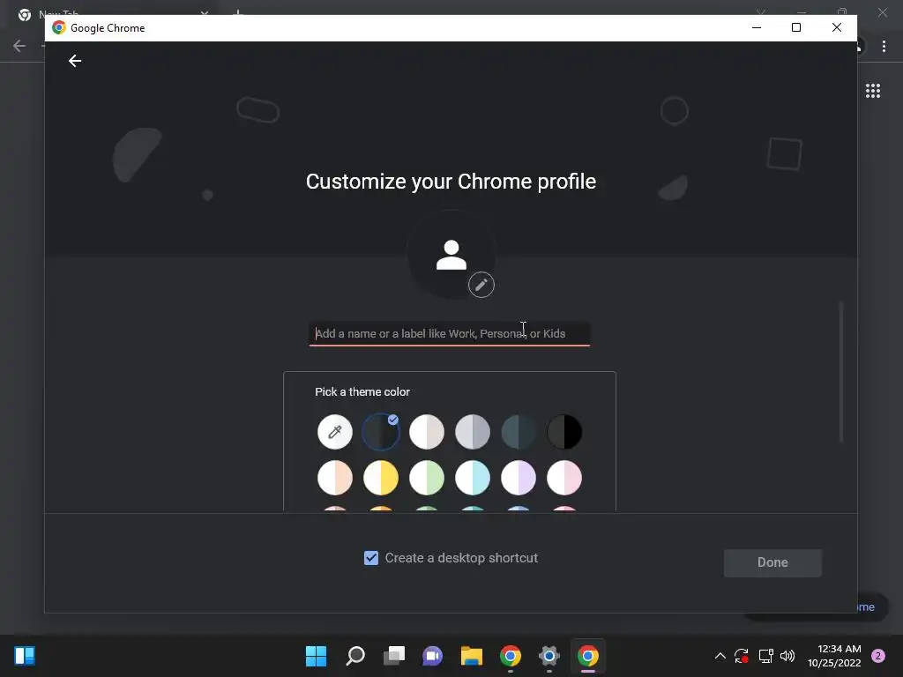Minimize the Google Chrome profile window
903x677 pixels.
tap(757, 27)
